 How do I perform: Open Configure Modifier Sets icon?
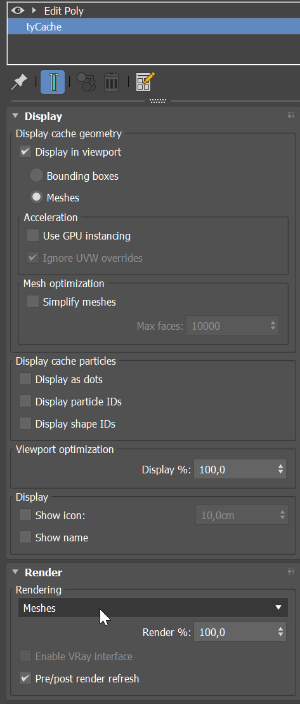coord(145,82)
